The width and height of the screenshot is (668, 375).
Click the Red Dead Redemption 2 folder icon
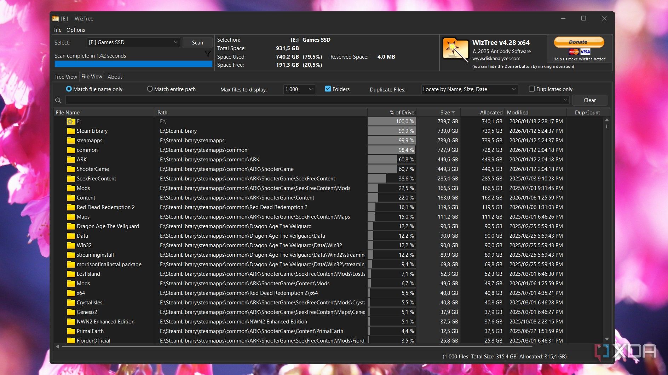[71, 207]
